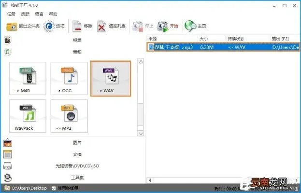Open the 选项 options gear icon
301x193 pixels.
click(49, 26)
